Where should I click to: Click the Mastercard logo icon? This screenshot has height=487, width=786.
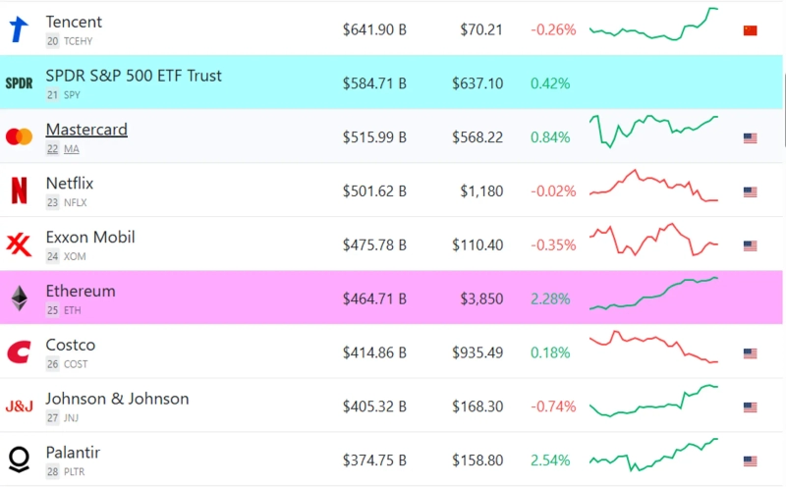tap(19, 136)
